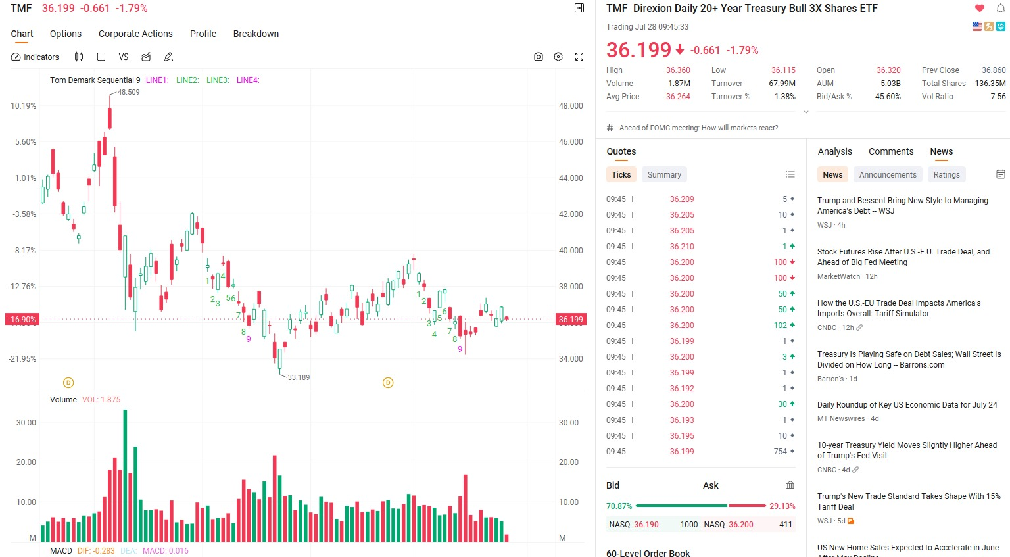The image size is (1010, 557).
Task: Change the candlestick chart type
Action: (x=79, y=57)
